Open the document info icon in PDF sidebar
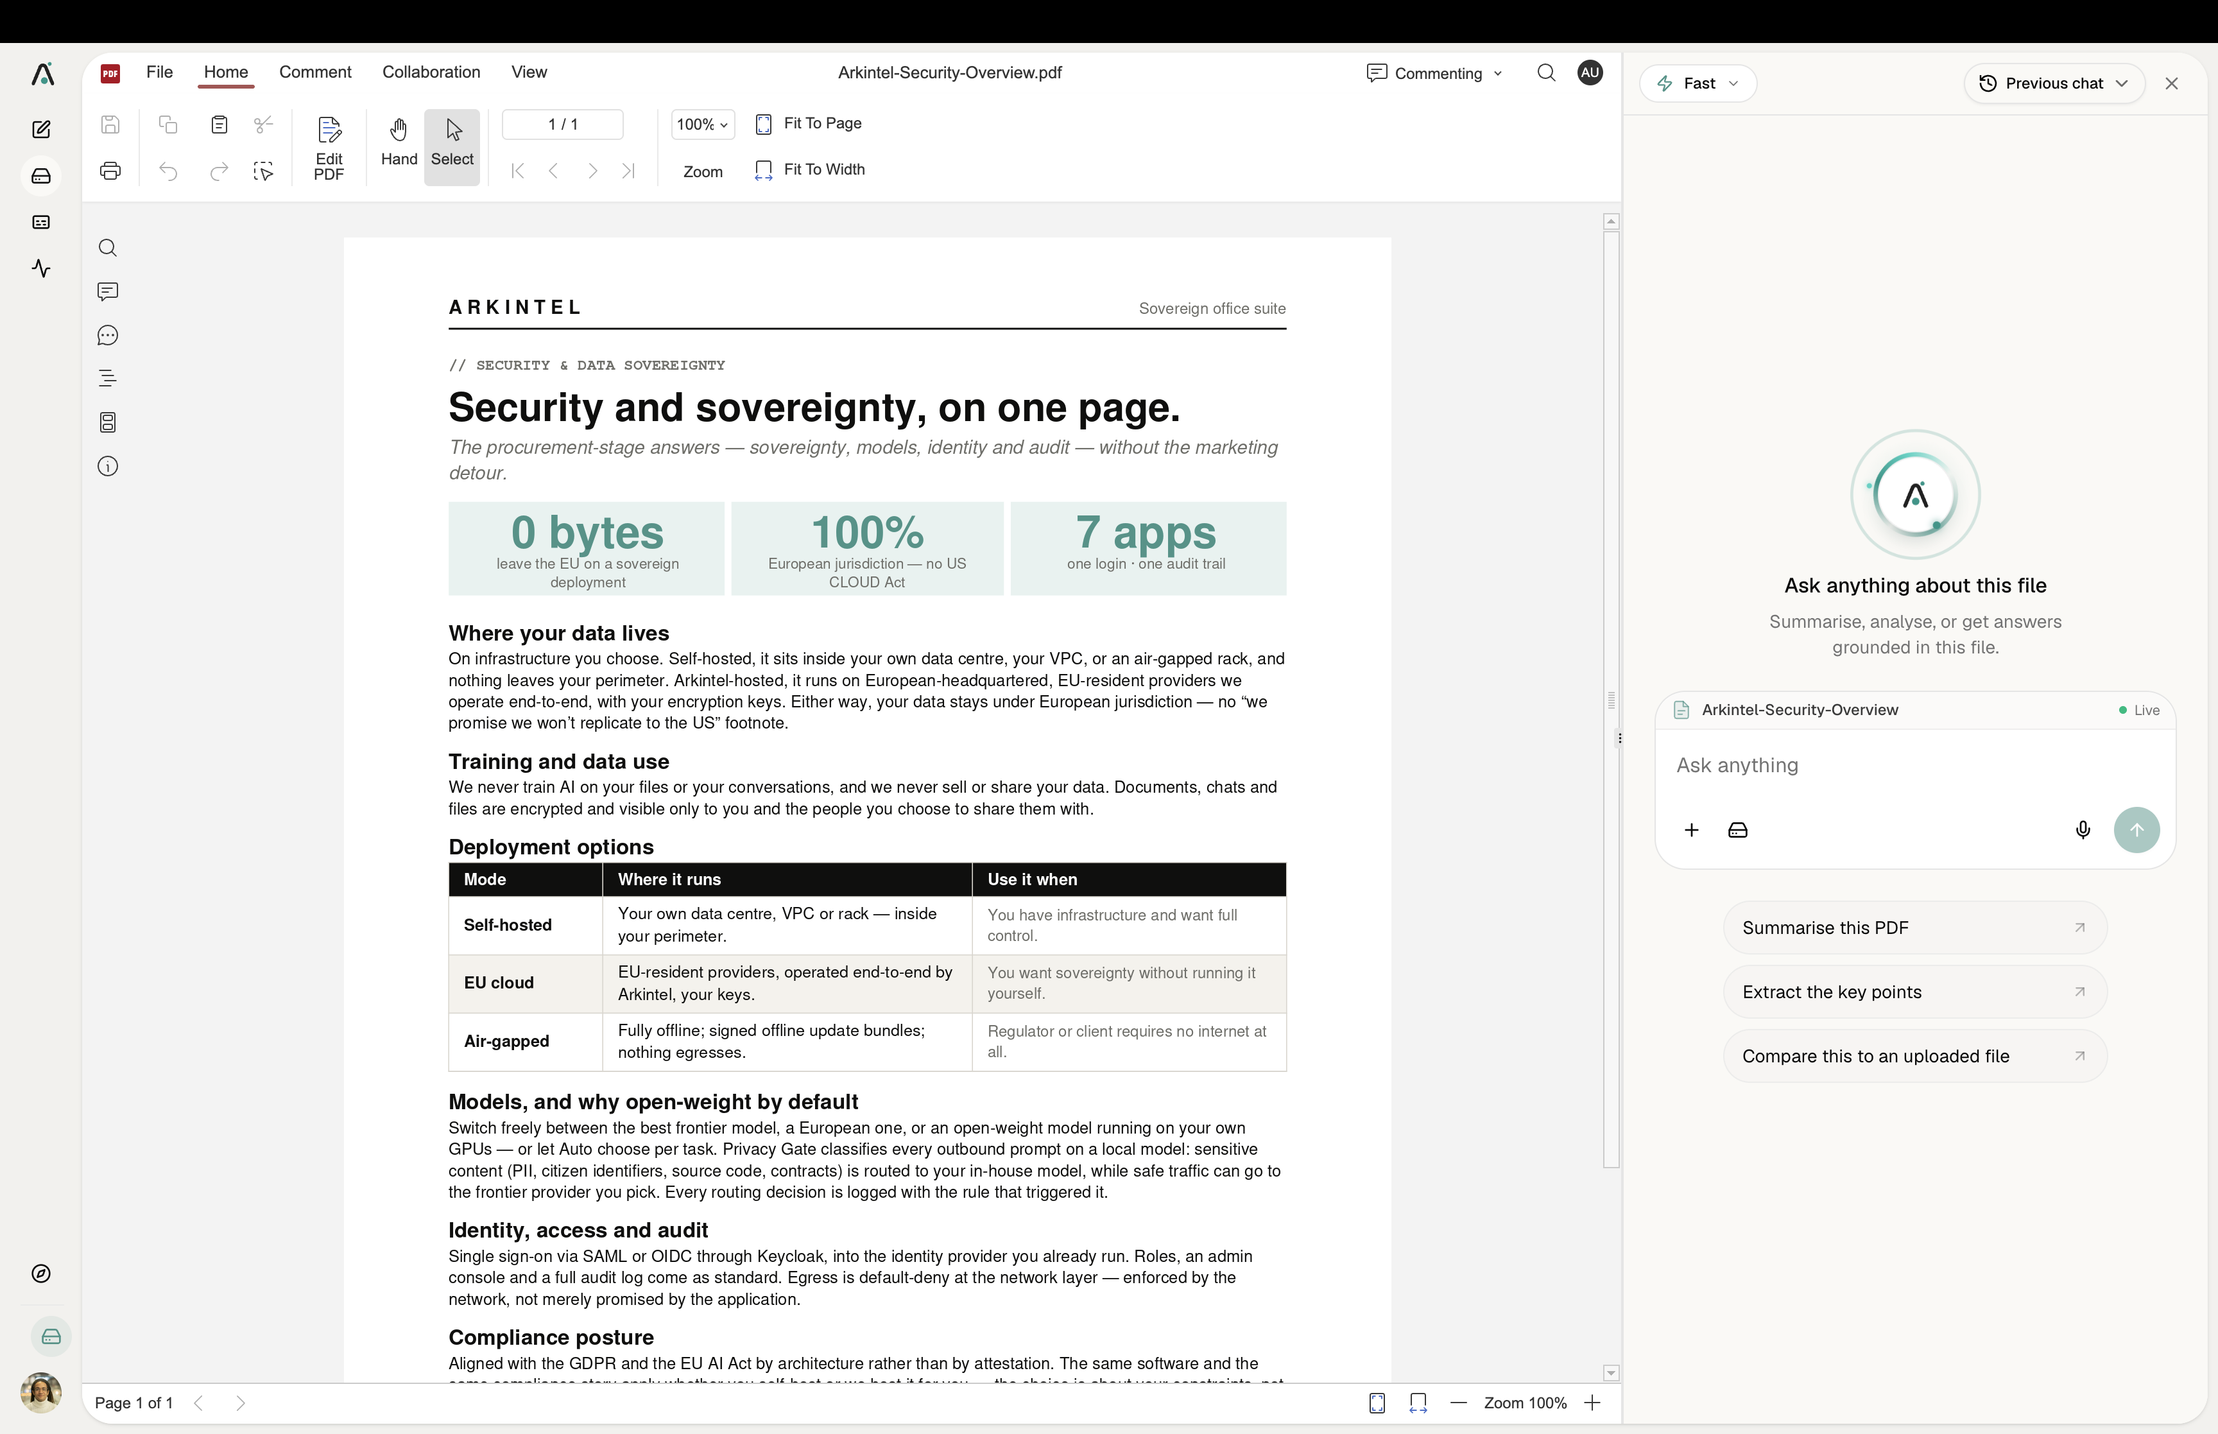Image resolution: width=2218 pixels, height=1434 pixels. pyautogui.click(x=108, y=467)
